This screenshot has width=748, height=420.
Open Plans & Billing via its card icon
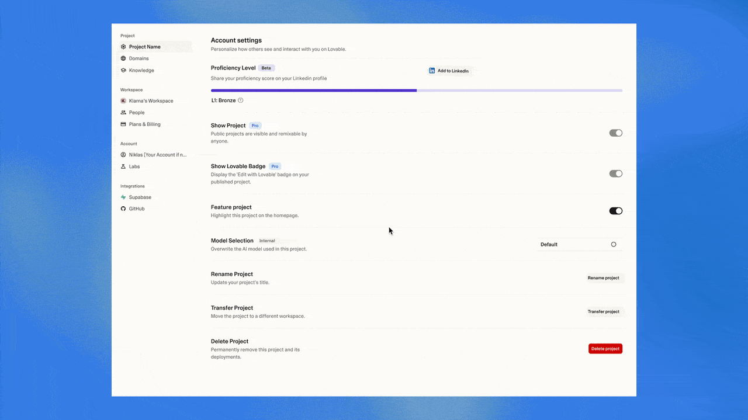click(x=124, y=124)
